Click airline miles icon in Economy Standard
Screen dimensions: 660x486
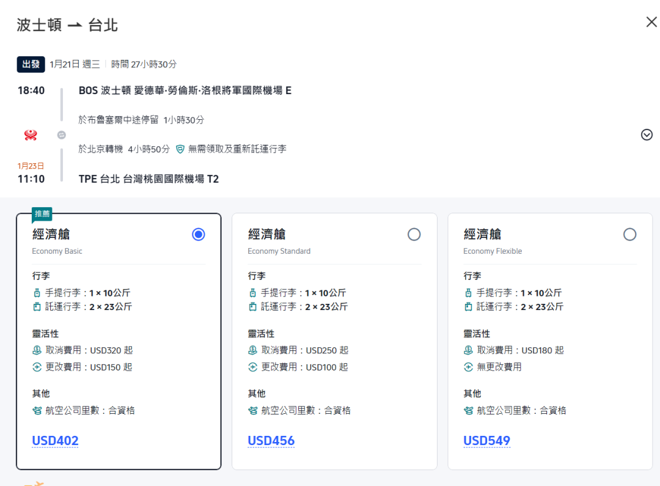(x=253, y=411)
